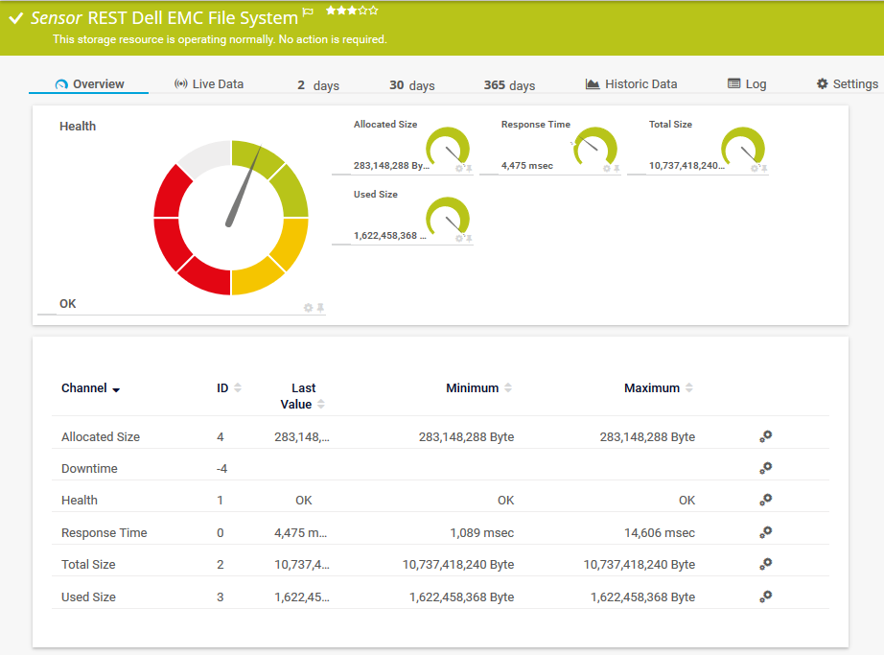Viewport: 884px width, 655px height.
Task: Open channel settings for Response Time row
Action: point(765,532)
